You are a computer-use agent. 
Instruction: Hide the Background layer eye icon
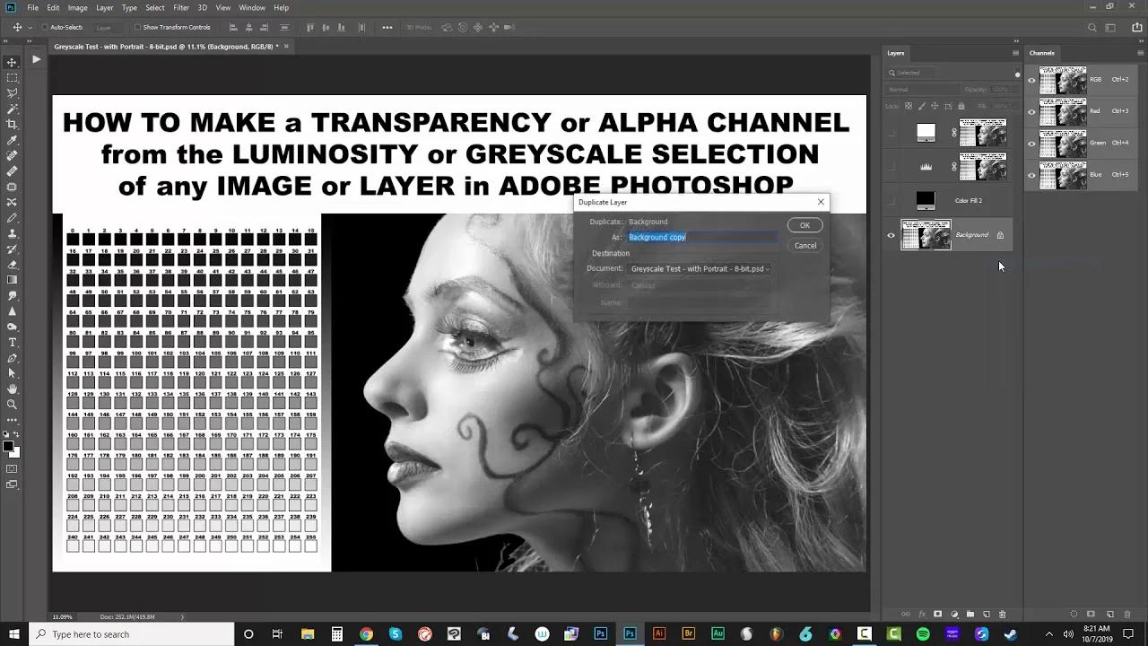pyautogui.click(x=891, y=236)
